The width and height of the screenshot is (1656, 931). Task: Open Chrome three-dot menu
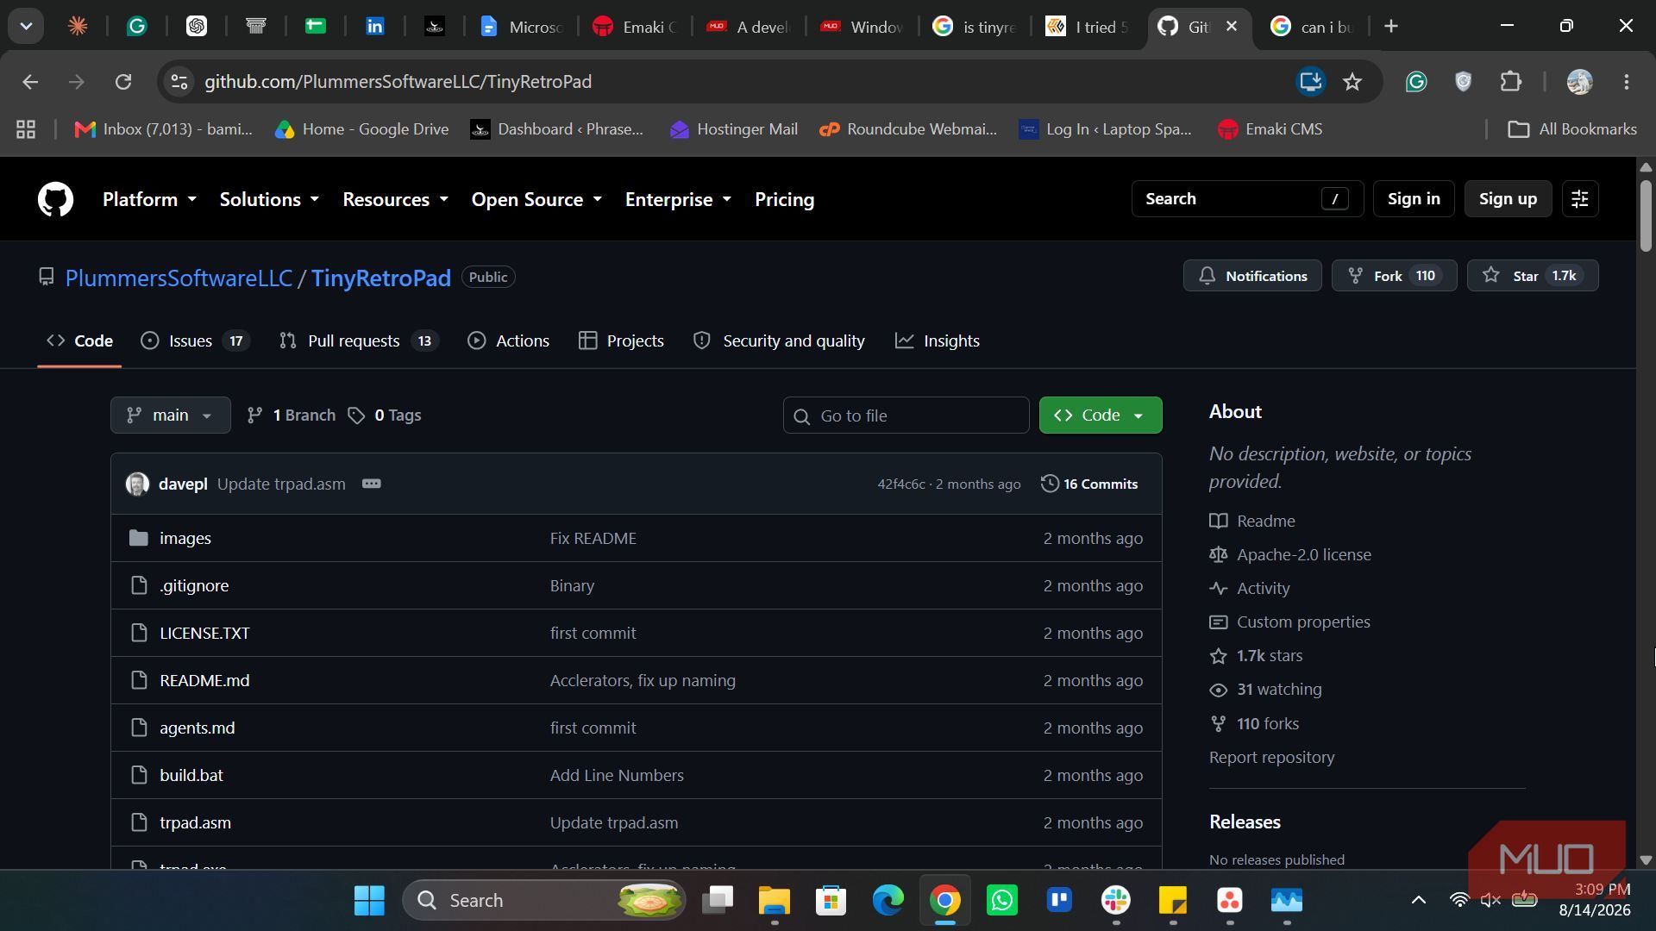(x=1627, y=82)
